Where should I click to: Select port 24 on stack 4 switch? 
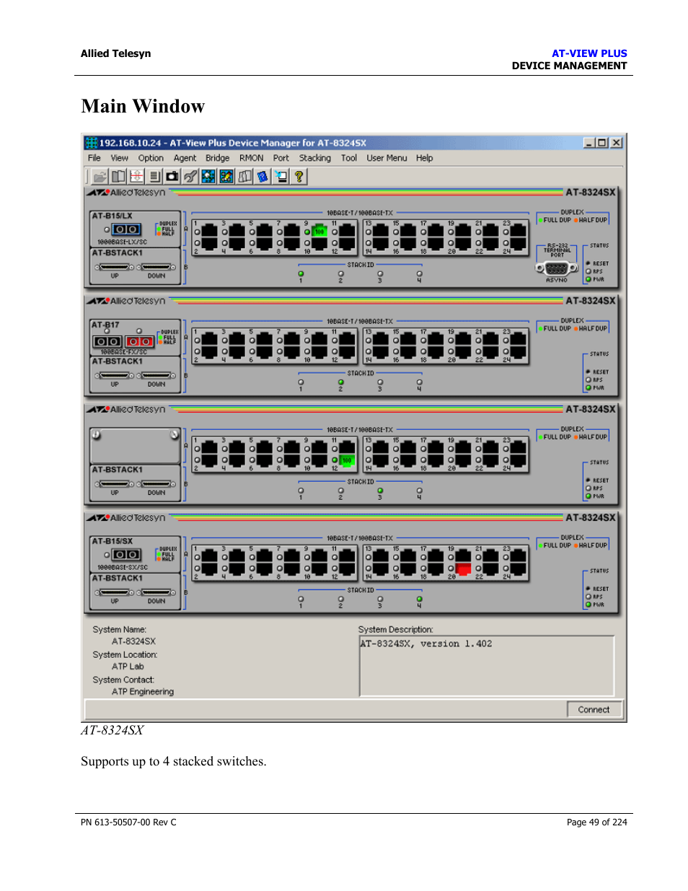point(518,569)
